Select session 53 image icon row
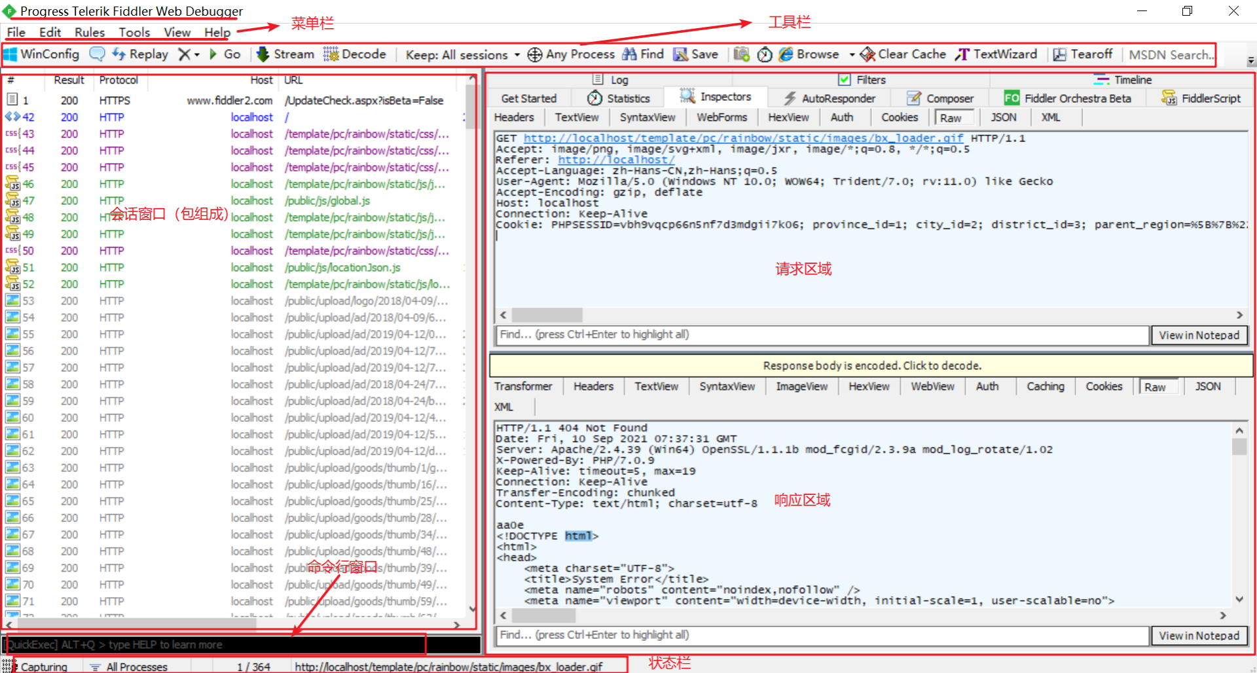 click(12, 300)
